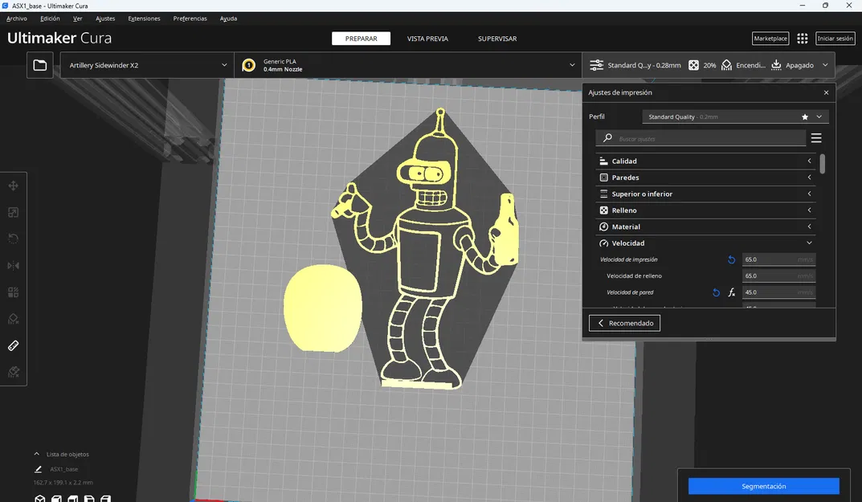Select the 3D isometric view preset icon

click(39, 498)
